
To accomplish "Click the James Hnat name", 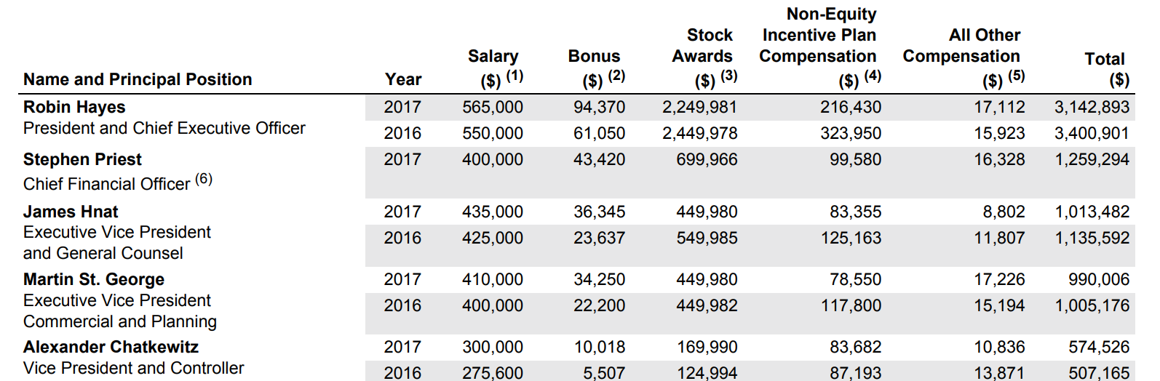I will [71, 212].
